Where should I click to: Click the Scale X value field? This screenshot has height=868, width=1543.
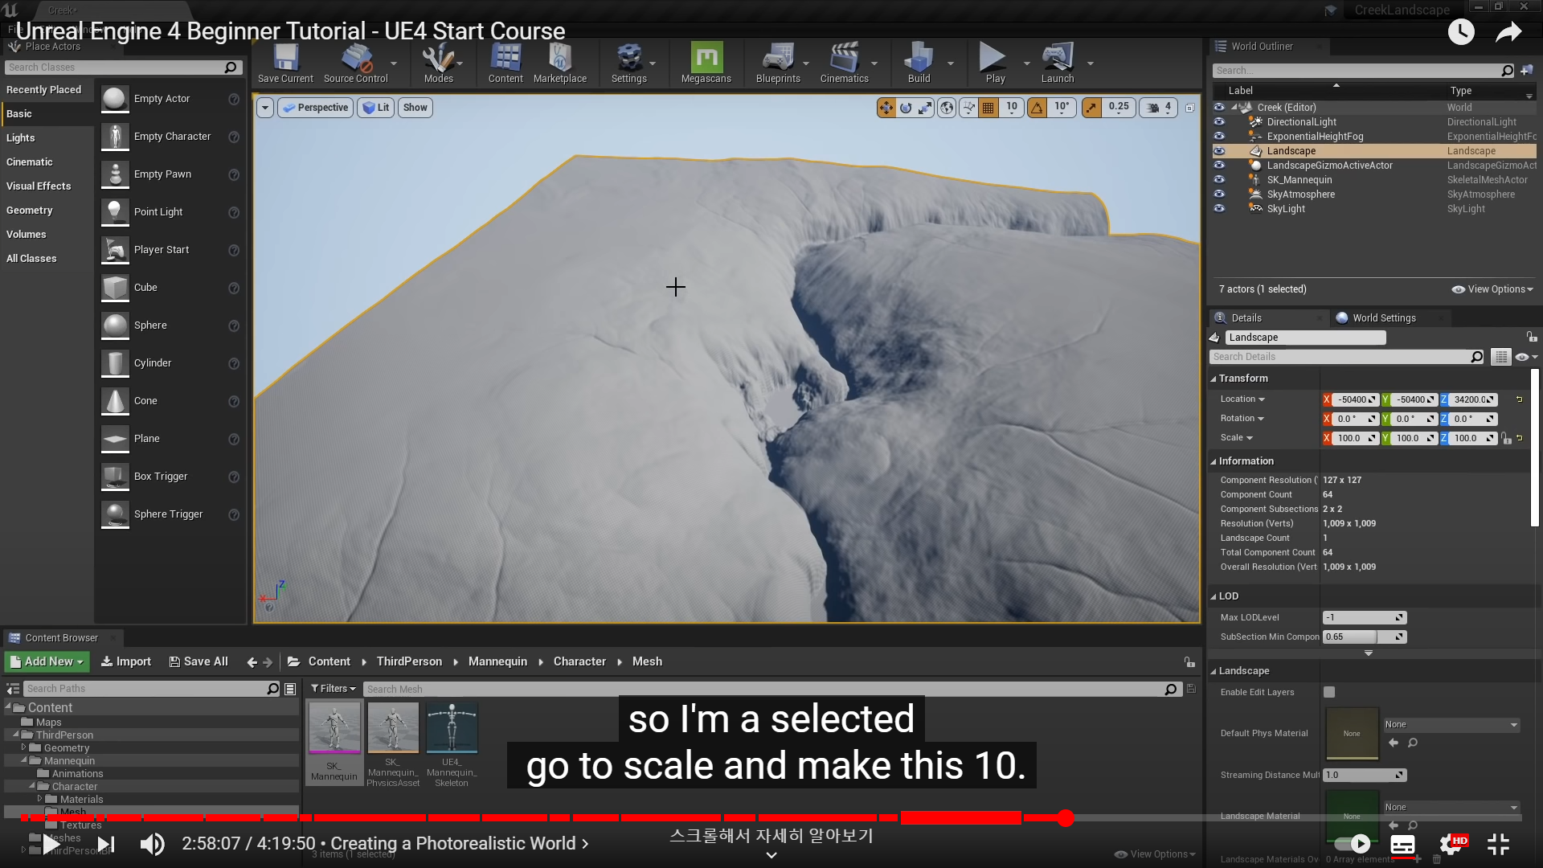tap(1349, 439)
